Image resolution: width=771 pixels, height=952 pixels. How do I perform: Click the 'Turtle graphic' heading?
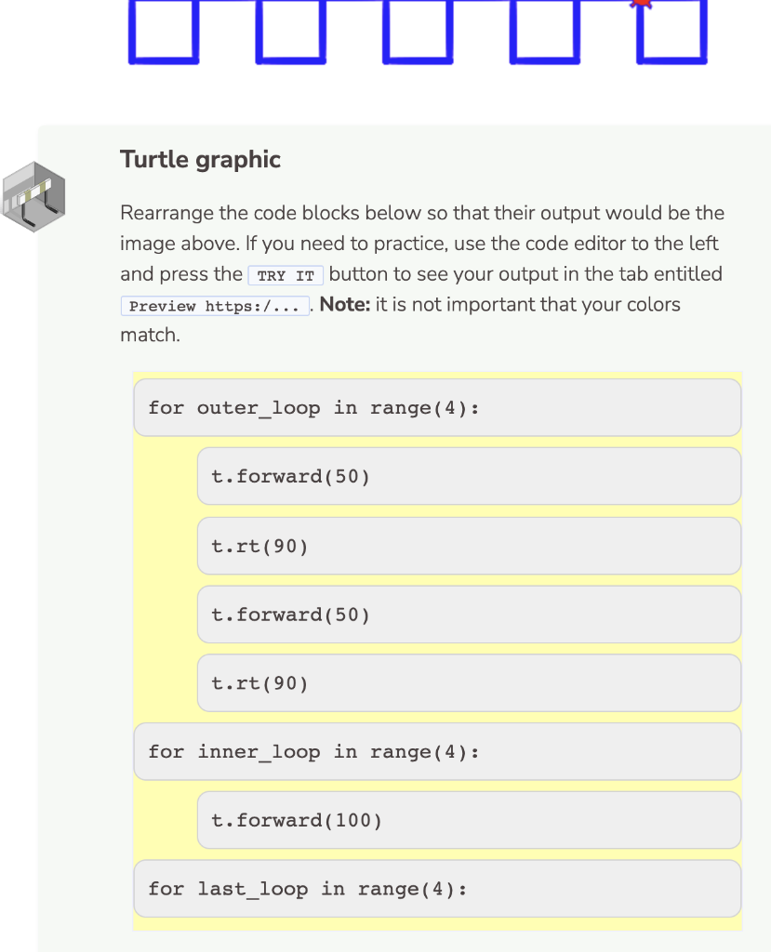(201, 160)
